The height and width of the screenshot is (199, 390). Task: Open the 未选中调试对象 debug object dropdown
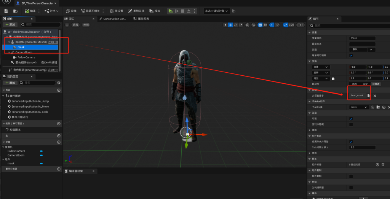tap(216, 11)
